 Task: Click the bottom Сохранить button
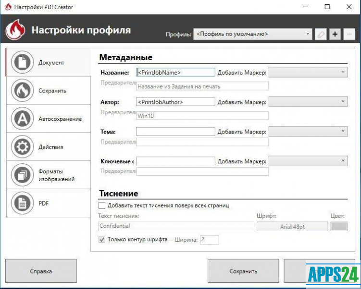click(243, 271)
